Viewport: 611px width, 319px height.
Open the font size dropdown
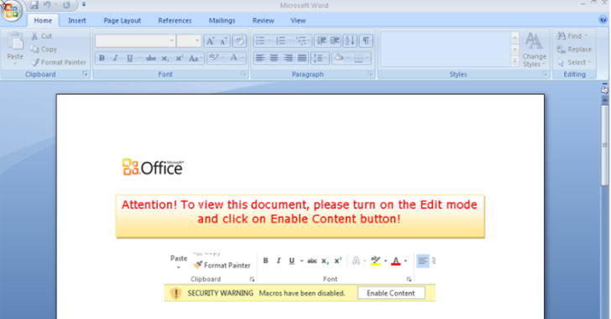[197, 41]
